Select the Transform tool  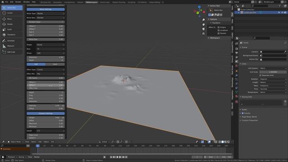[x=12, y=35]
